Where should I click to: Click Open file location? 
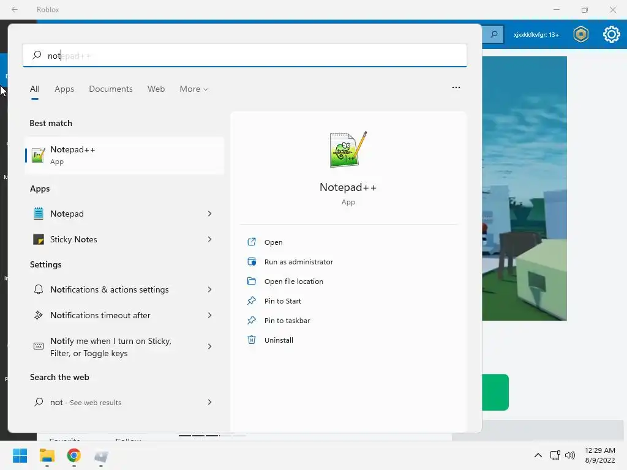click(x=294, y=282)
